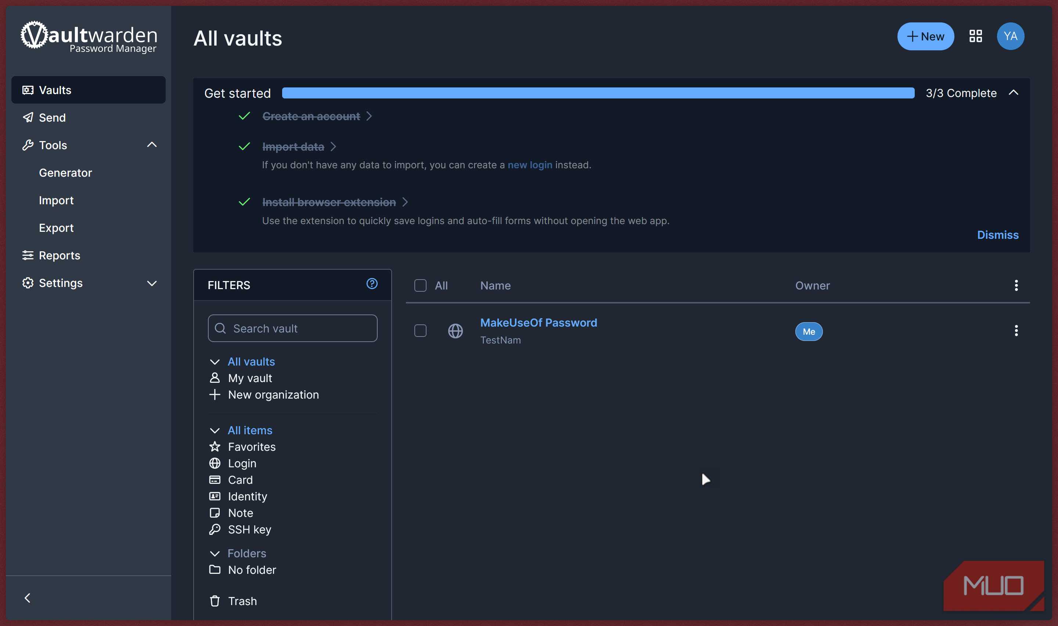Screen dimensions: 1058x626
Task: Click the New button
Action: point(925,36)
